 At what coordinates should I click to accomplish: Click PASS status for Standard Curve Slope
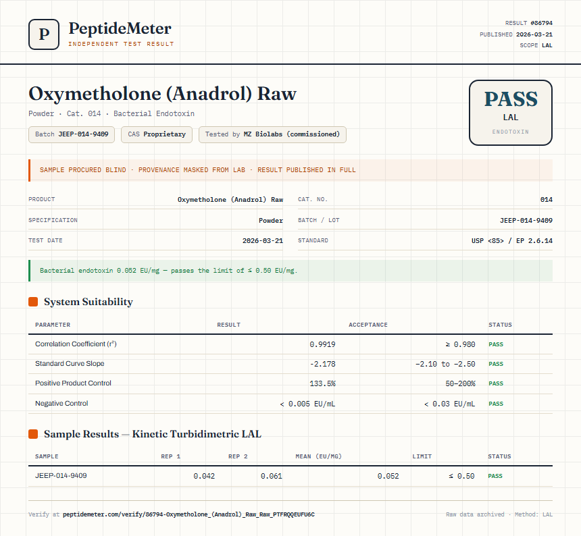[x=496, y=364]
